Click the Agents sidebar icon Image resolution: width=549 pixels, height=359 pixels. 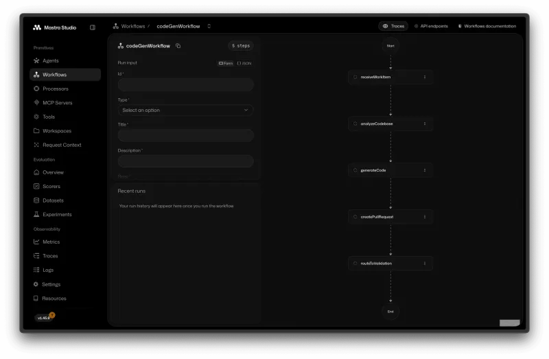pos(36,60)
